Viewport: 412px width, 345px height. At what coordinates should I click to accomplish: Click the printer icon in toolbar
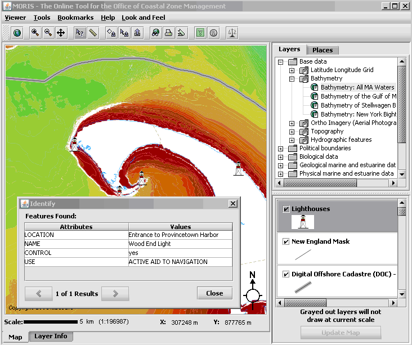tap(168, 33)
